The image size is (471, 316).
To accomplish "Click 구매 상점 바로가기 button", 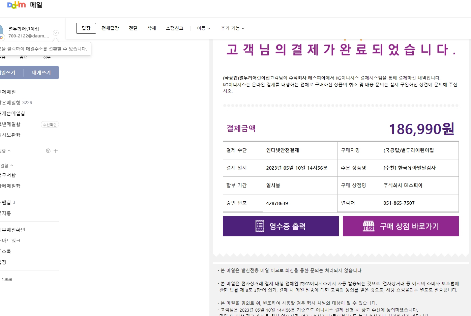I will tap(401, 226).
